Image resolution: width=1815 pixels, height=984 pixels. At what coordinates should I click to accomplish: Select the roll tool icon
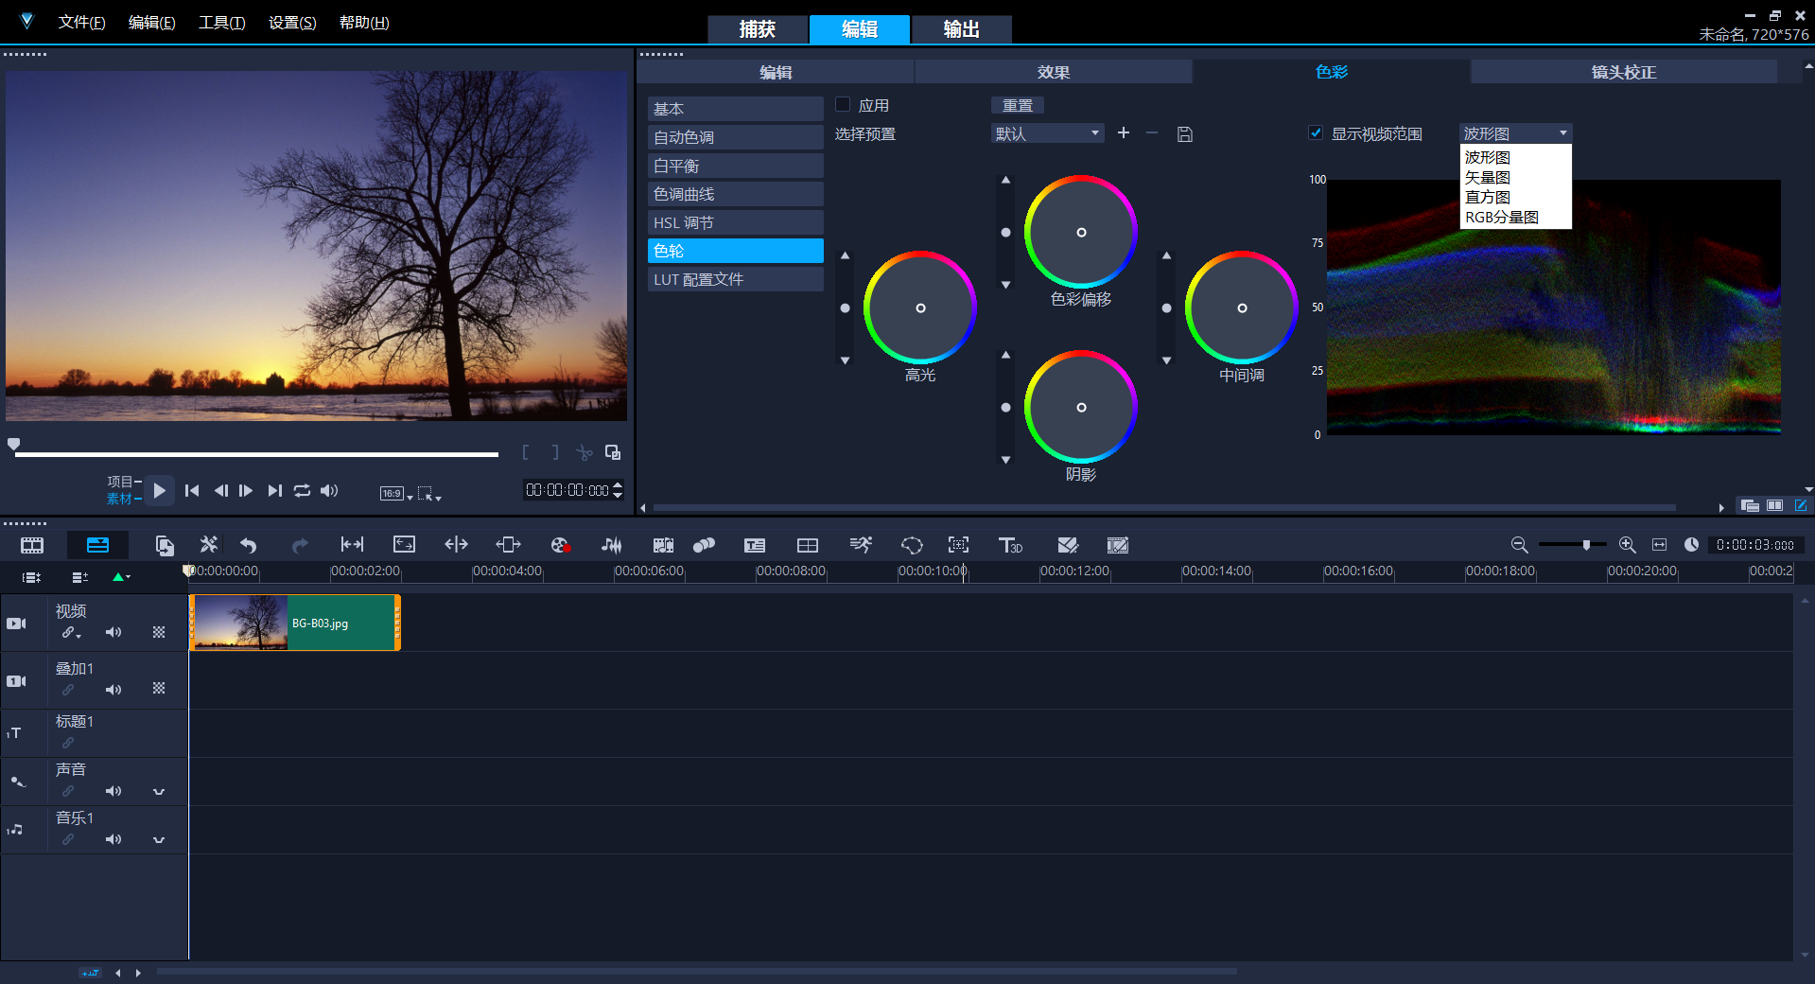pyautogui.click(x=456, y=544)
